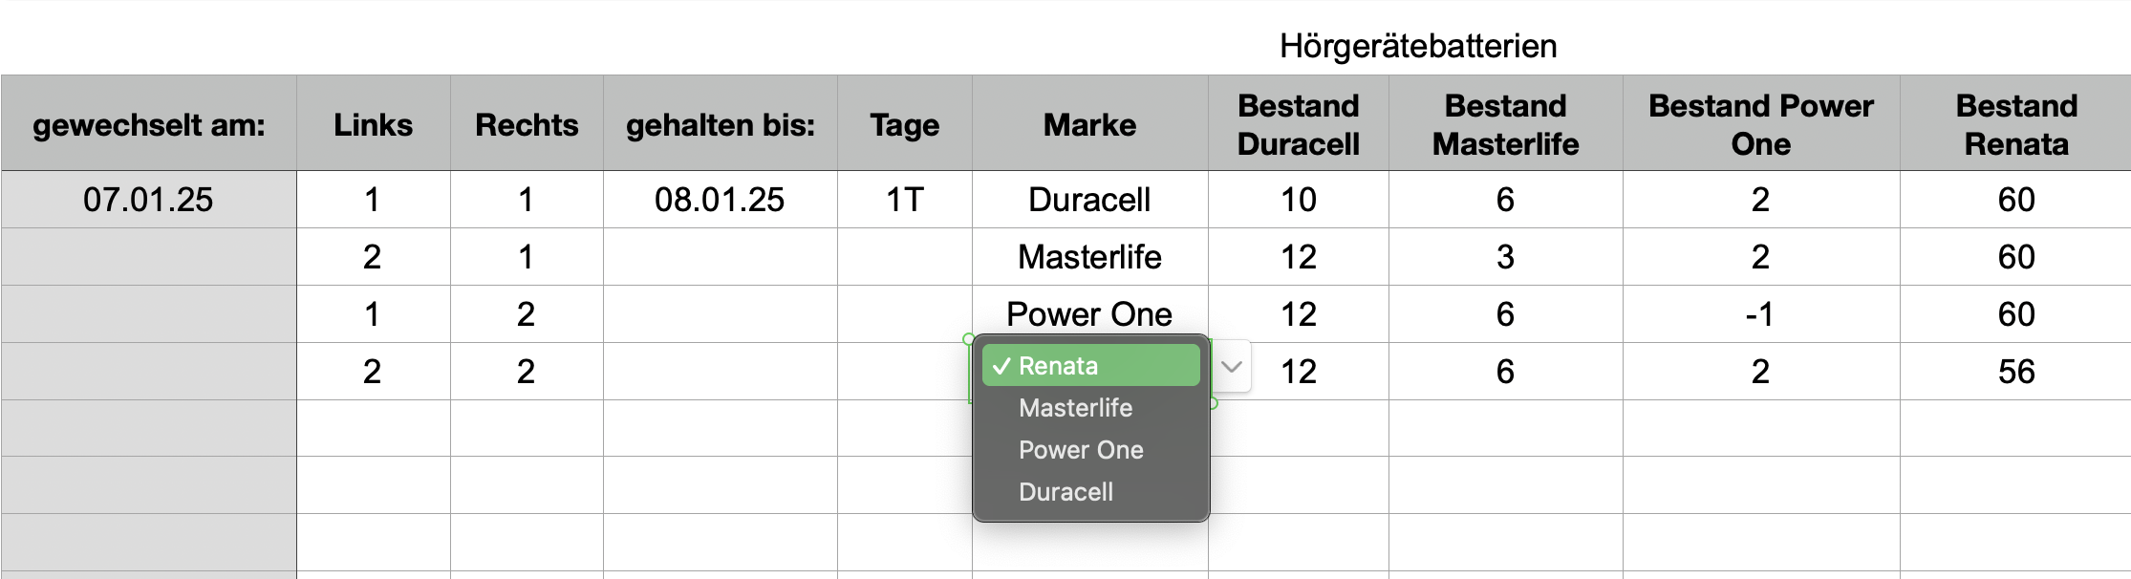Select Masterlife in the open popup menu
Screen dimensions: 2131x579
point(1075,408)
